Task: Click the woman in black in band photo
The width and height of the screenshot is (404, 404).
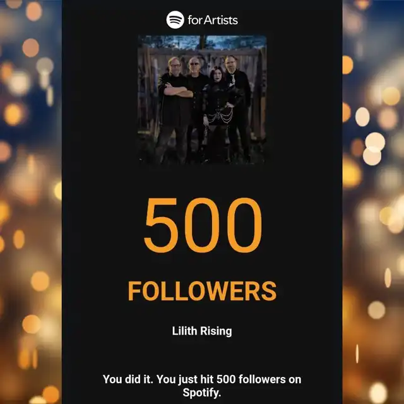Action: point(219,114)
